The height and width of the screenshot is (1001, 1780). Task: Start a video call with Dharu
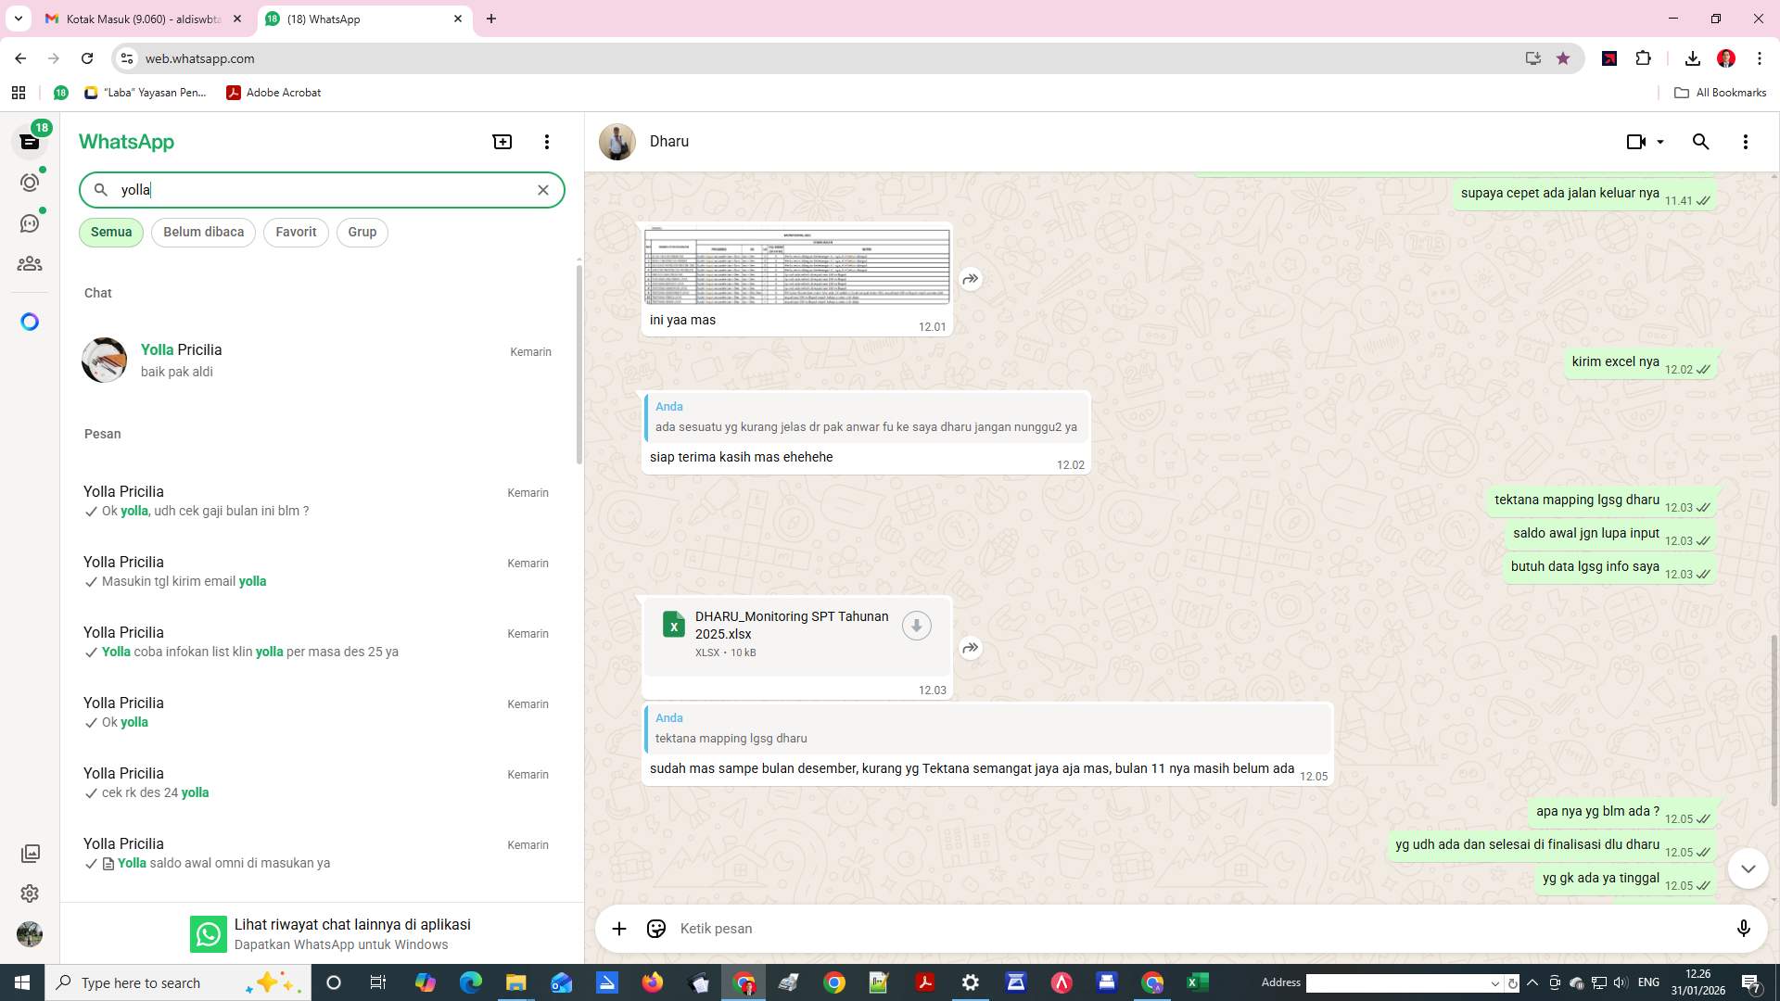[x=1634, y=141]
